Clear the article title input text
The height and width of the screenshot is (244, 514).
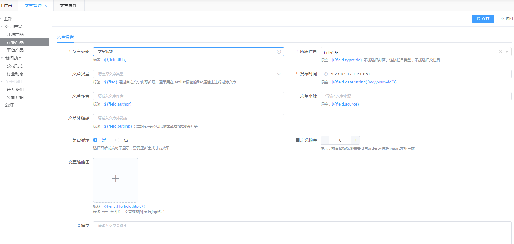(x=279, y=52)
